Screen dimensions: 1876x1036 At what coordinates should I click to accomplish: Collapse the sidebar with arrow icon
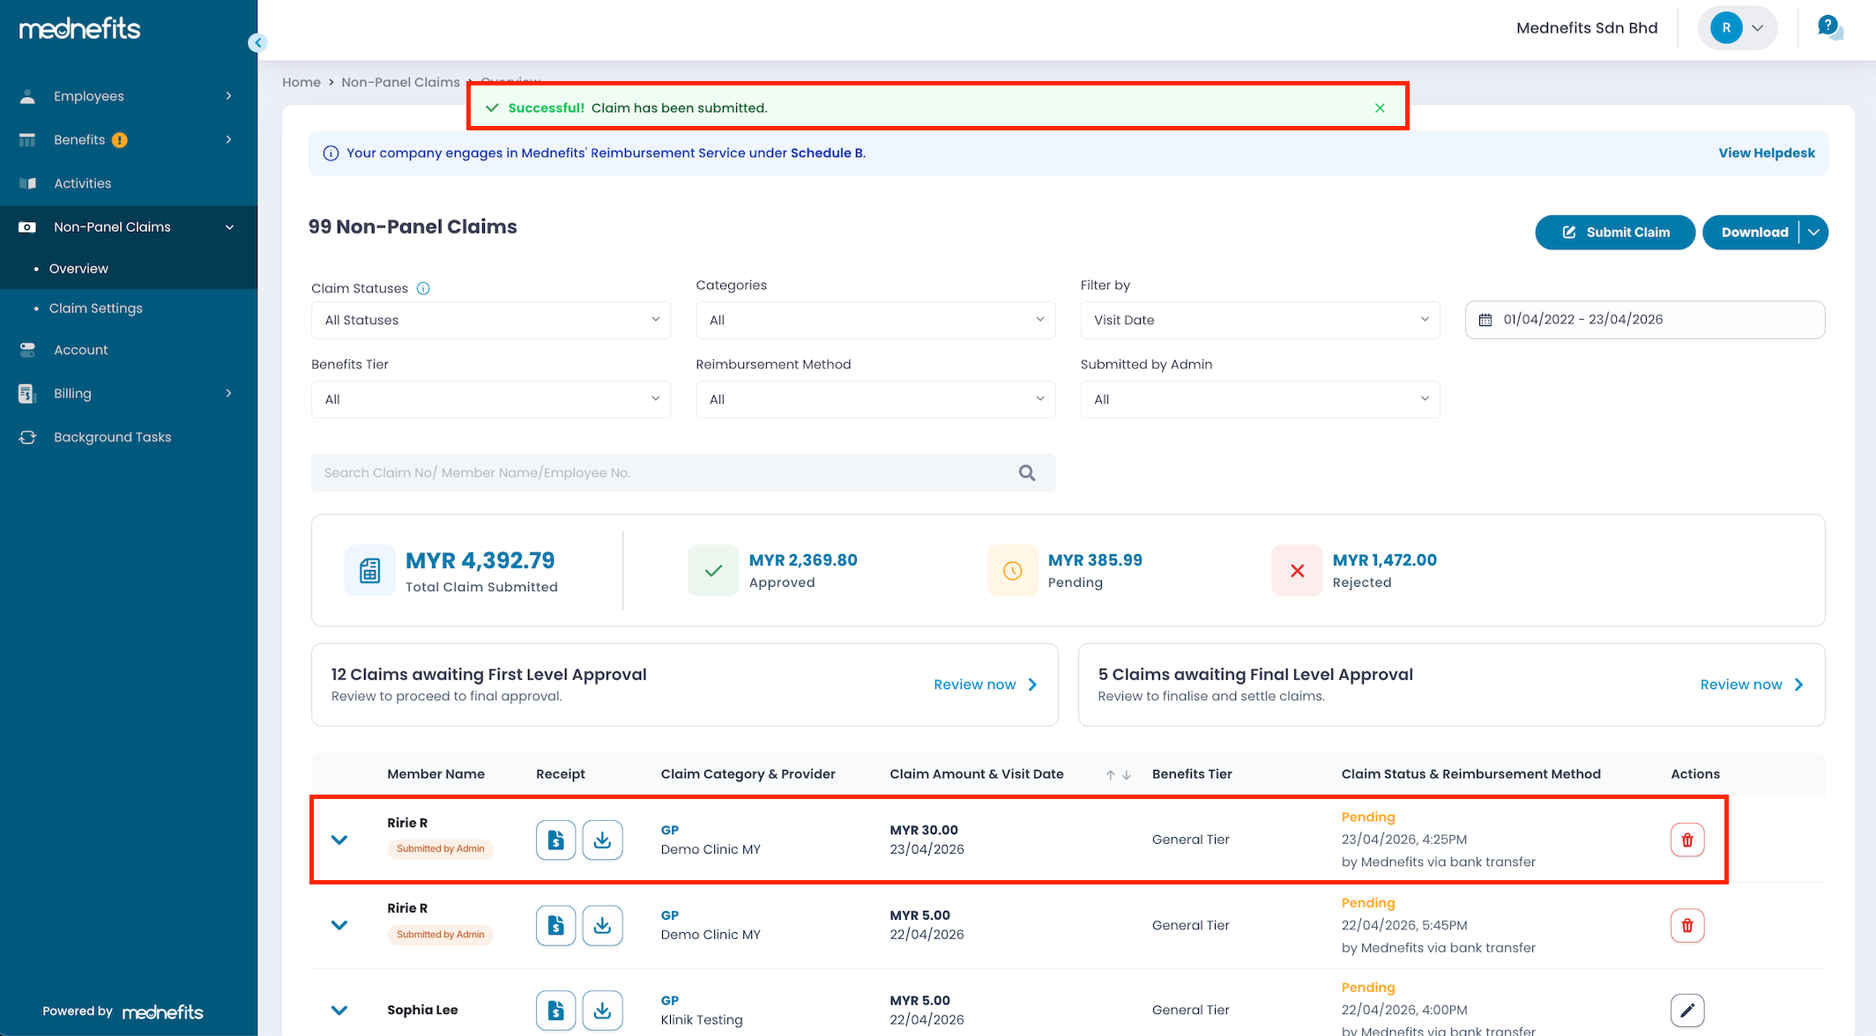coord(257,42)
